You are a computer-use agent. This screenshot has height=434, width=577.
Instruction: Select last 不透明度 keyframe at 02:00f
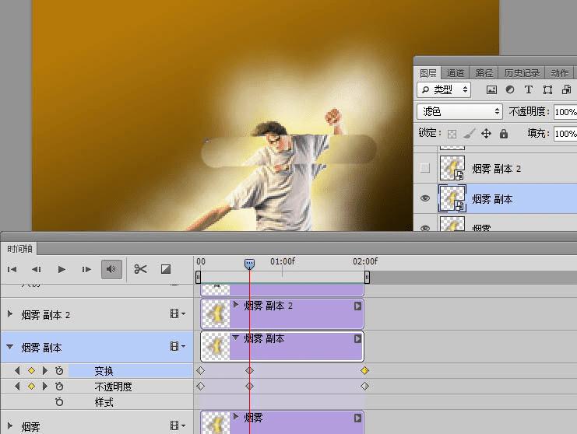[364, 387]
